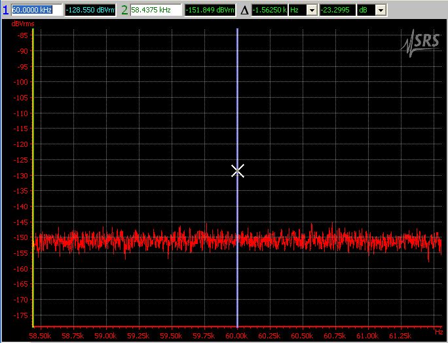Click the -120 Y-axis tick label
Viewport: 448px width, 343px height.
point(21,144)
